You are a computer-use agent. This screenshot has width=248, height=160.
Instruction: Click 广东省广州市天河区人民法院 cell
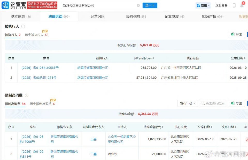pos(181,68)
